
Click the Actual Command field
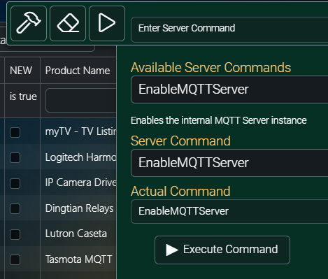(229, 211)
